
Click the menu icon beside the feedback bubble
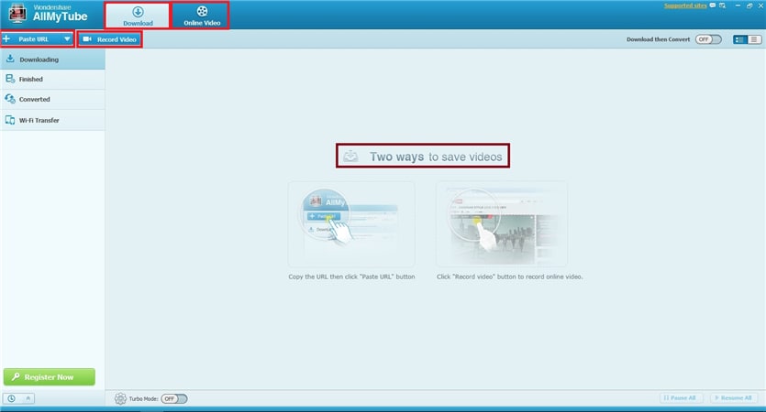click(723, 5)
